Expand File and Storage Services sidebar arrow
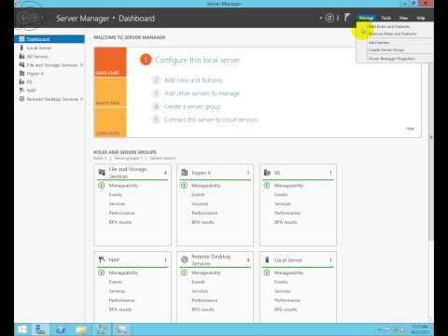This screenshot has height=336, width=448. [x=81, y=64]
